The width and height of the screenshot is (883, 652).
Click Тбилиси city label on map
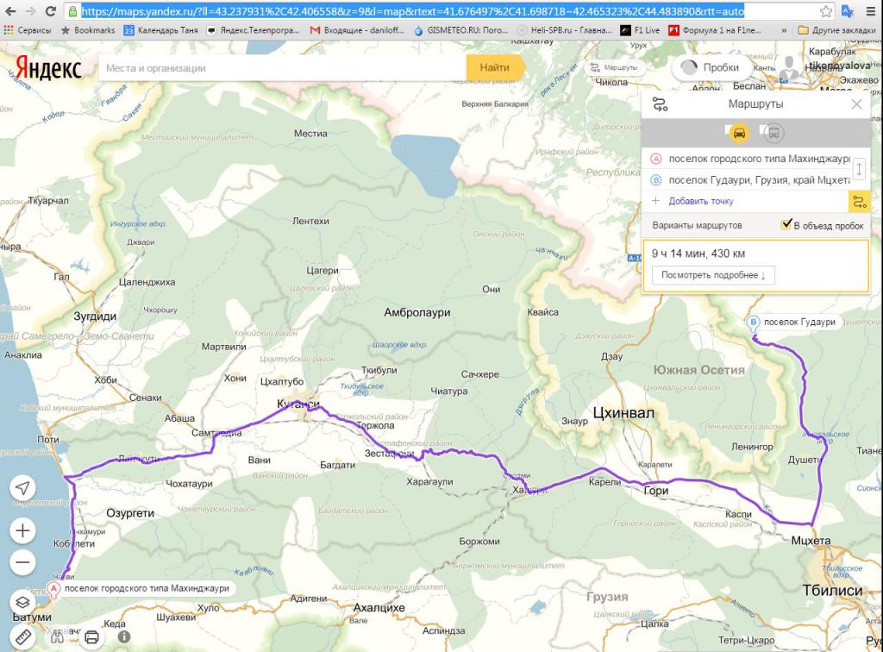[x=832, y=590]
